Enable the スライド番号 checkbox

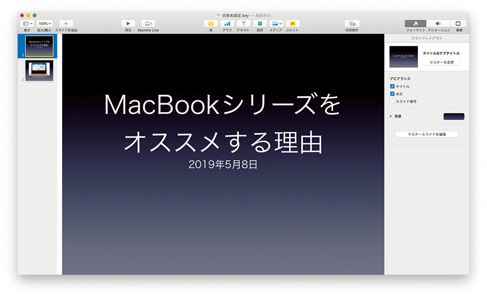click(392, 102)
